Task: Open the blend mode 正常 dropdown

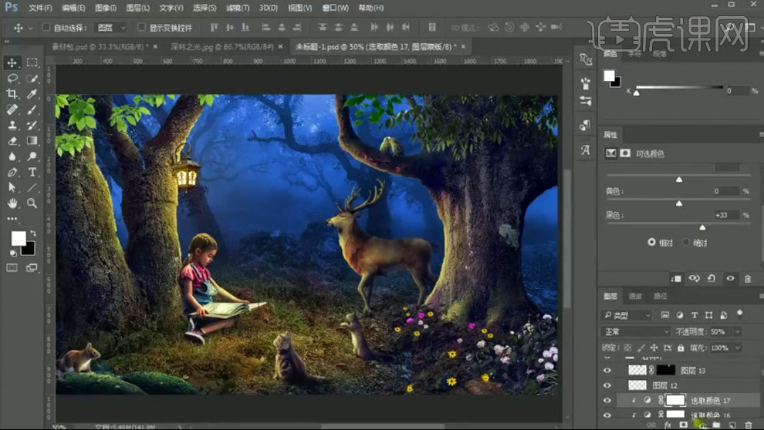Action: click(636, 331)
